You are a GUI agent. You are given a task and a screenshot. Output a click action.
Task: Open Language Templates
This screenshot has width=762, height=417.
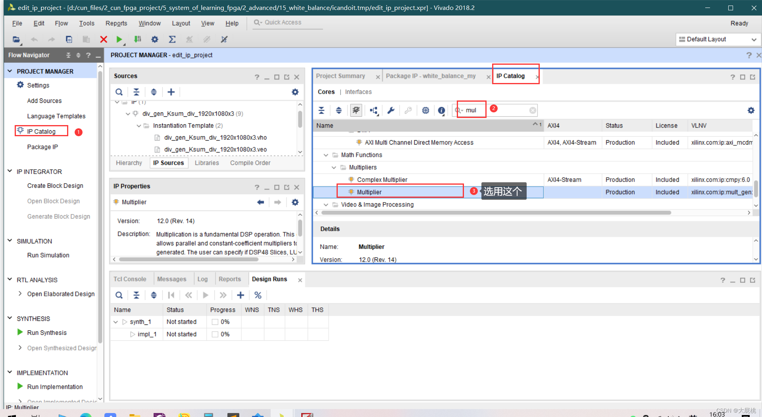pyautogui.click(x=56, y=116)
